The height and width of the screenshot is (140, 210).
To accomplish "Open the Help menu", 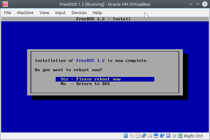I will point(97,13).
